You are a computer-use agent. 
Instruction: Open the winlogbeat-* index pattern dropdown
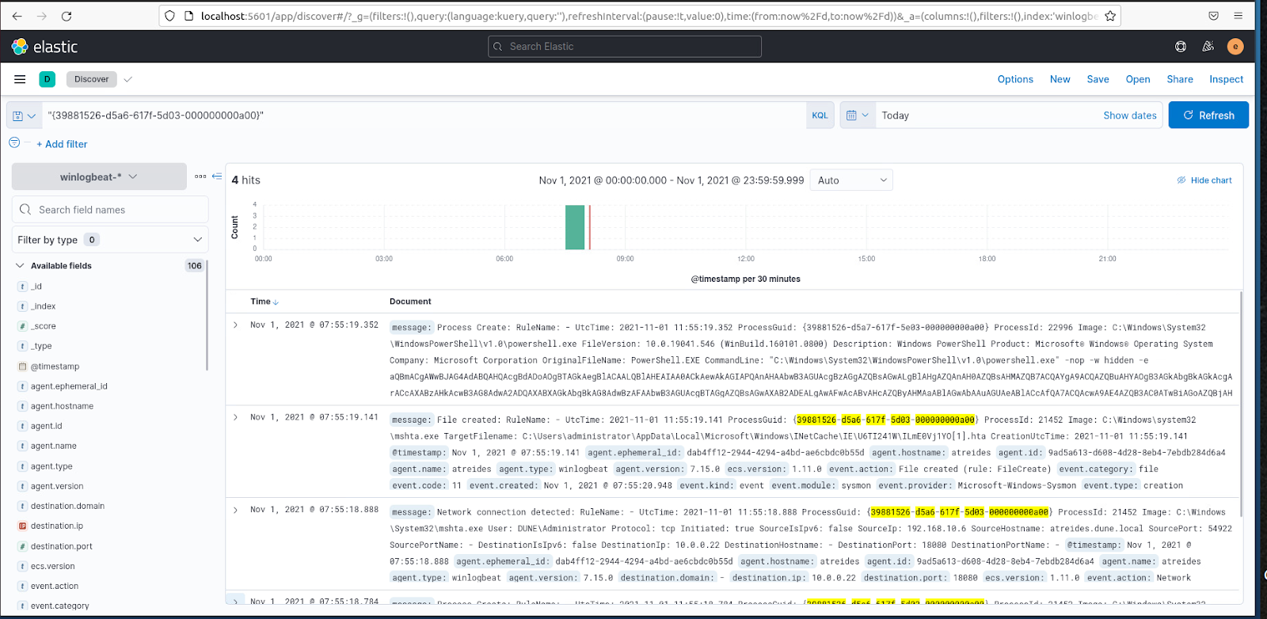tap(99, 177)
